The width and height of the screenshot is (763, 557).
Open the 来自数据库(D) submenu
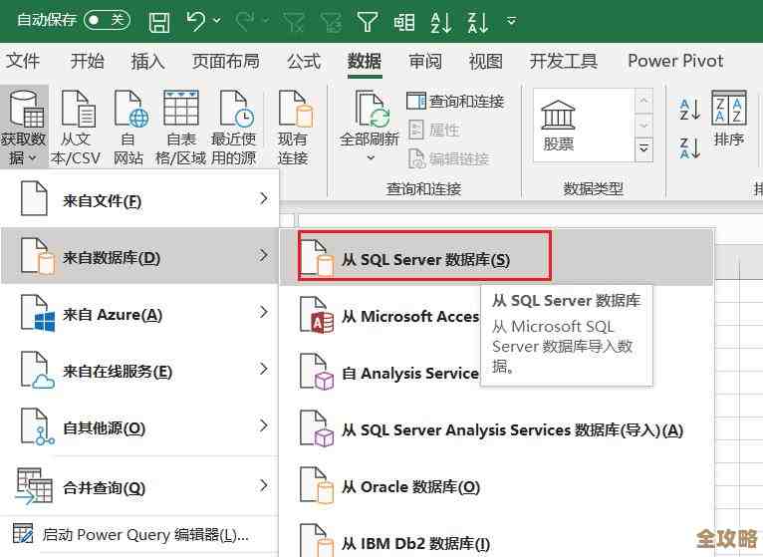139,256
